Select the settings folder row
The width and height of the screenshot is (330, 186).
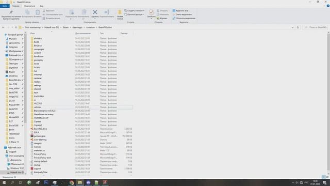click(x=81, y=85)
